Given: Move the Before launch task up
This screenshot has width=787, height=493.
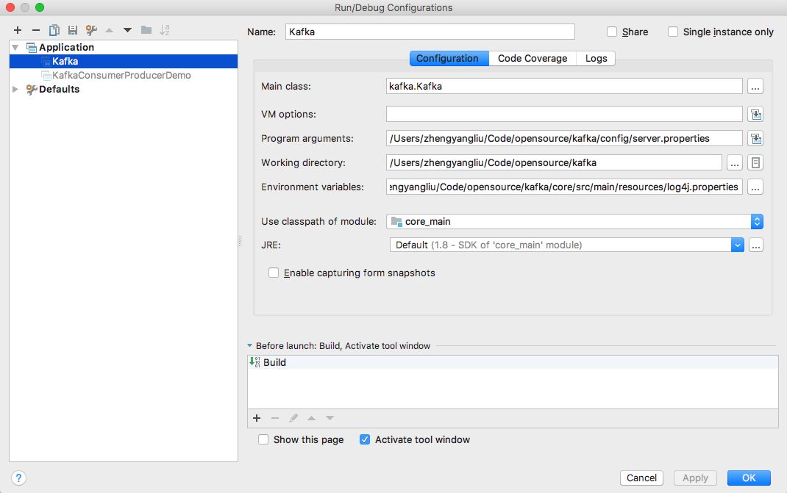Looking at the screenshot, I should point(312,418).
